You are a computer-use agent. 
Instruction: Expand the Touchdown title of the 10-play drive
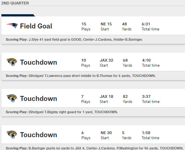(38, 62)
